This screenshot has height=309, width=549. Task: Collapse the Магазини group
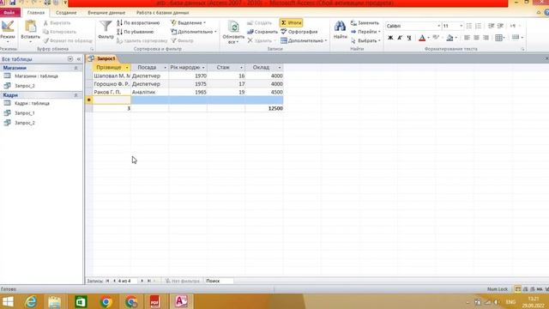click(x=75, y=68)
